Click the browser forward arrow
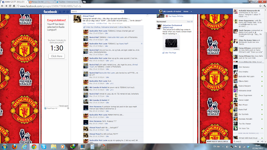The image size is (267, 150). click(6, 6)
